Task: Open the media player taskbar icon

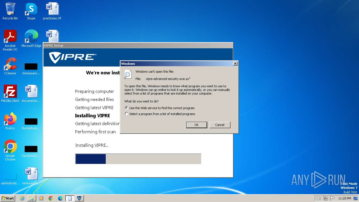Action: (x=41, y=198)
